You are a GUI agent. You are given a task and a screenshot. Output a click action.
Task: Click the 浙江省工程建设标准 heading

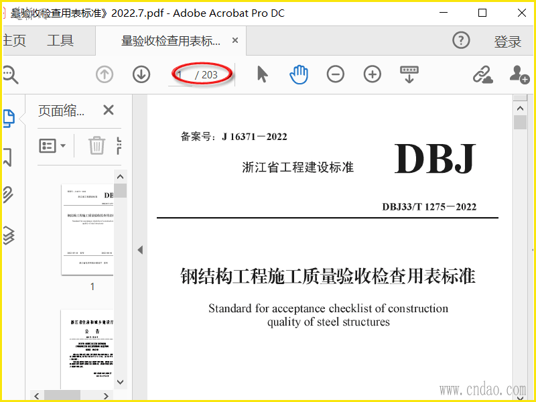click(x=297, y=167)
